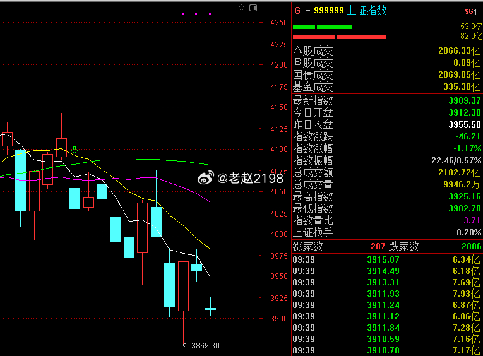The height and width of the screenshot is (356, 483).
Task: Select the tick row with 3910.59
Action: coord(387,340)
